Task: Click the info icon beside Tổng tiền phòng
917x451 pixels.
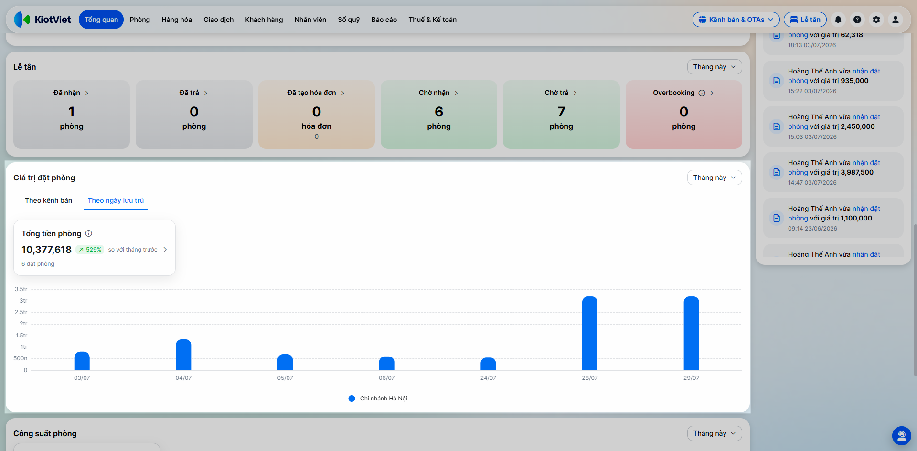Action: click(88, 233)
